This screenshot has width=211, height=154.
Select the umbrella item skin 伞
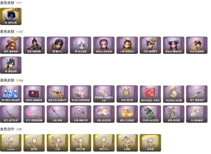[x=197, y=114]
